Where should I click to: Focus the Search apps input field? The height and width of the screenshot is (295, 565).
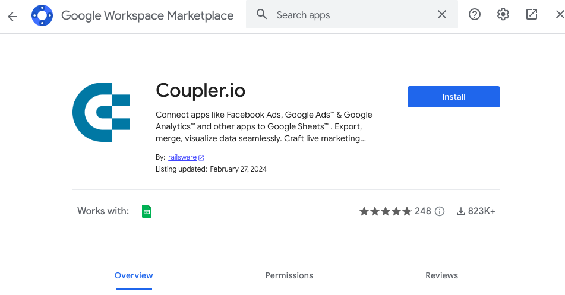point(352,15)
